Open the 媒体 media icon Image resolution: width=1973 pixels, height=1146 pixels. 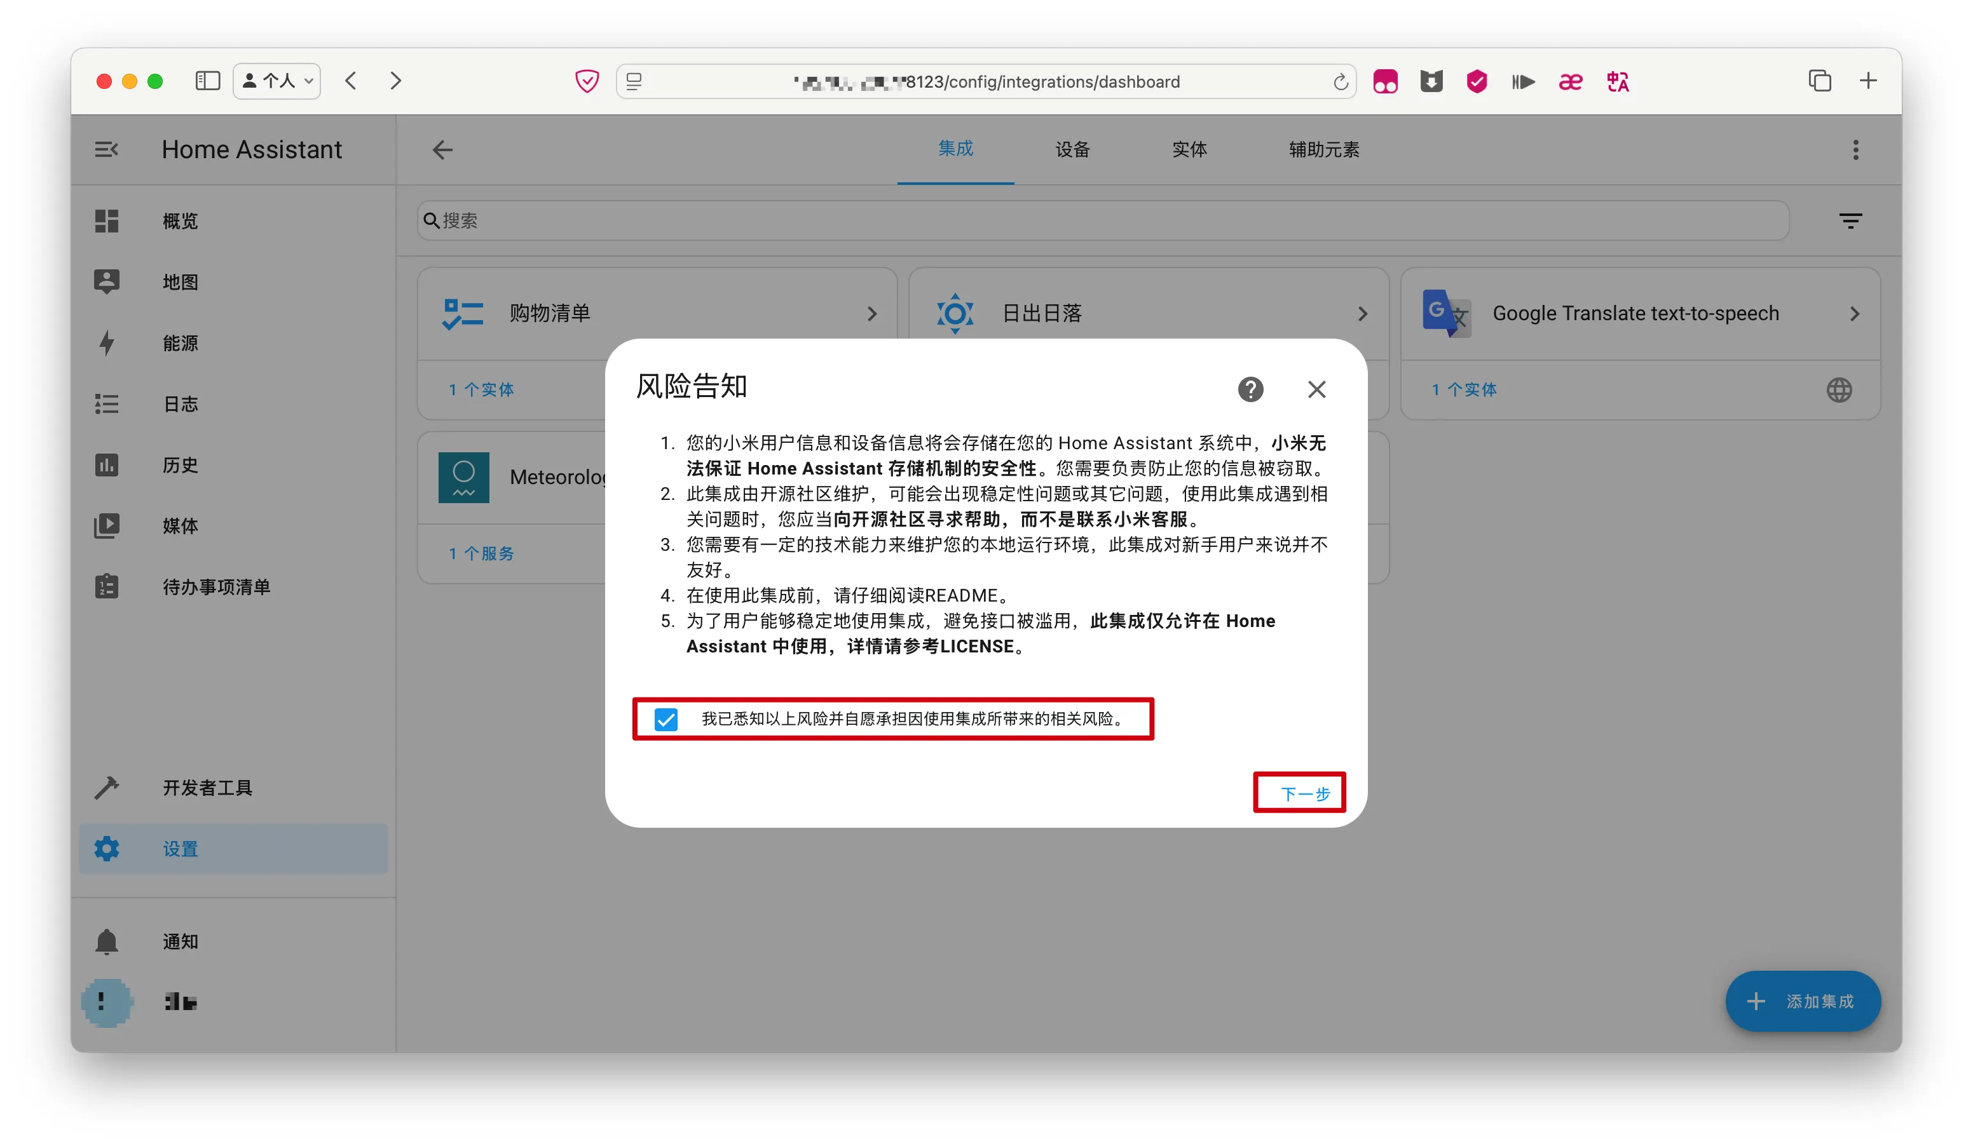click(x=107, y=526)
